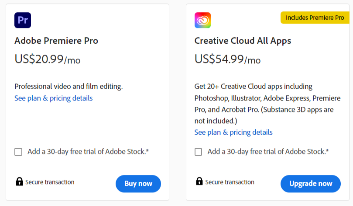Viewport: 353px width, 206px height.
Task: Click the lock icon in Creative Cloud card
Action: click(x=199, y=181)
